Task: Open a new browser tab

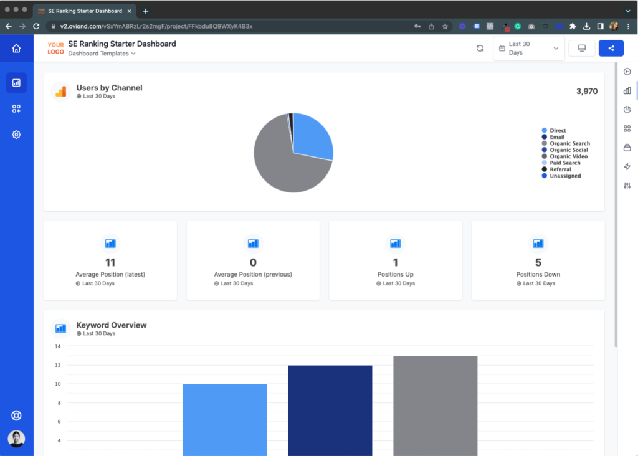Action: point(146,11)
